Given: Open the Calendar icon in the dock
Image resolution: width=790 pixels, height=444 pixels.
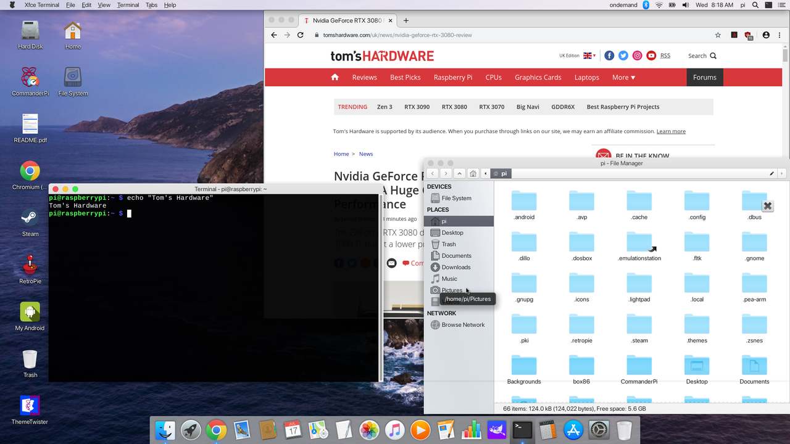Looking at the screenshot, I should (x=293, y=430).
